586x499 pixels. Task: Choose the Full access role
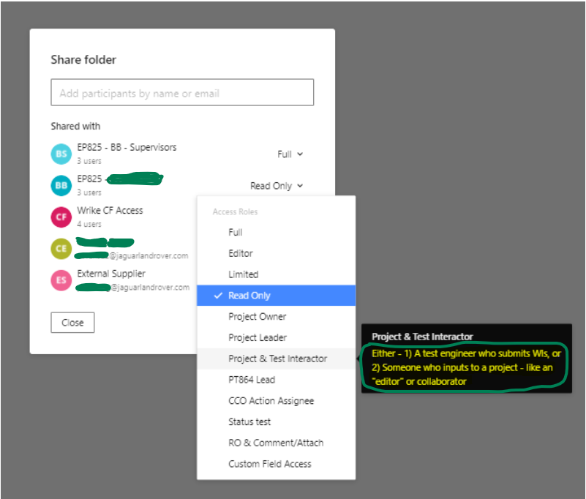234,232
